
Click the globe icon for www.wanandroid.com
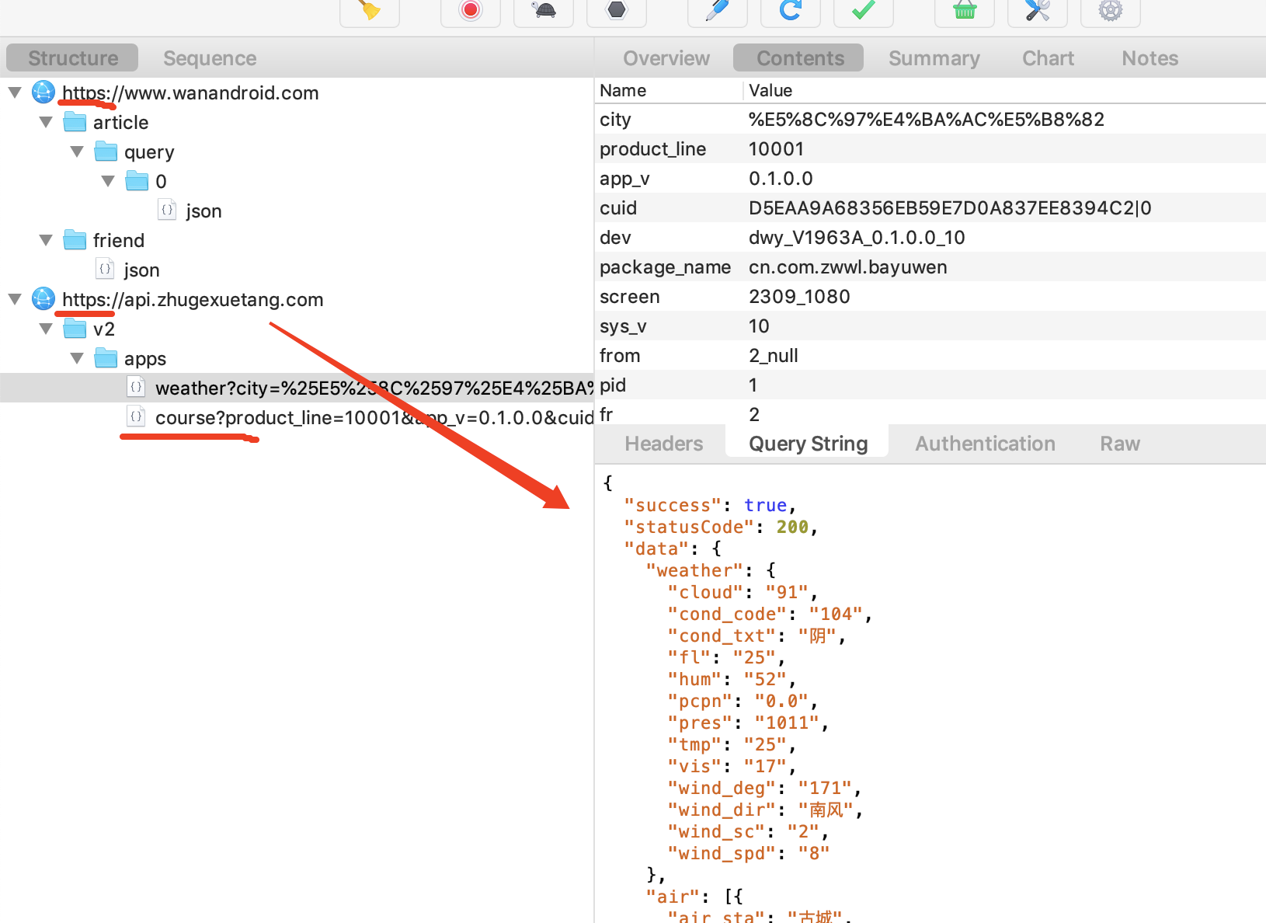click(x=43, y=92)
